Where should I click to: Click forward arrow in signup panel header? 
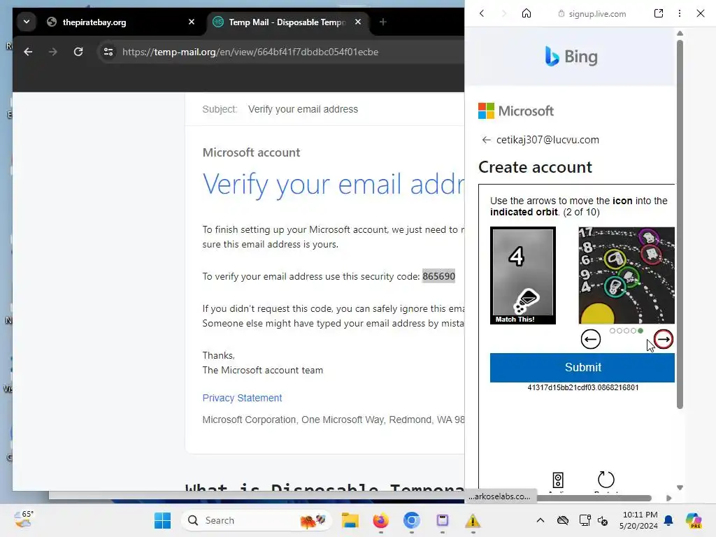(503, 14)
